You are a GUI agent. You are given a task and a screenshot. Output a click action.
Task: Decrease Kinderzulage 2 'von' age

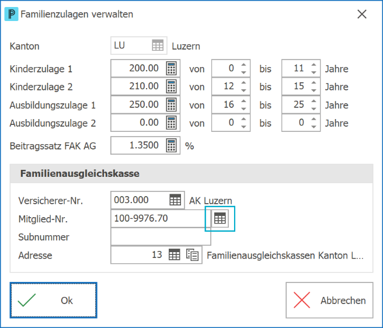click(x=243, y=90)
